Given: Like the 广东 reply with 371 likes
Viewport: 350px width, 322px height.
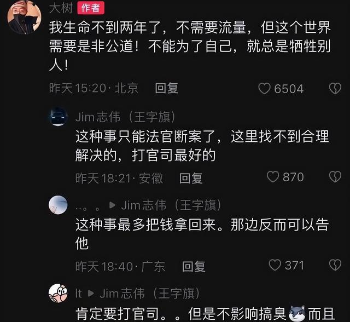Looking at the screenshot, I should click(x=275, y=265).
